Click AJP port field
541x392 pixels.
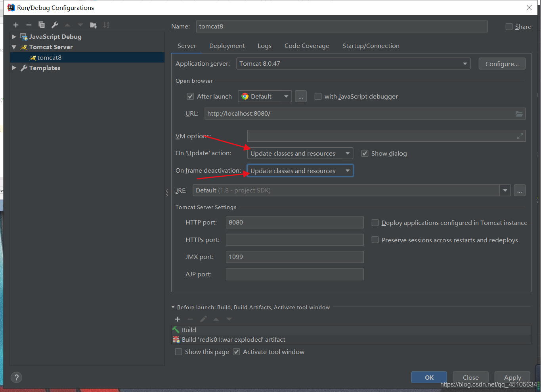click(294, 274)
